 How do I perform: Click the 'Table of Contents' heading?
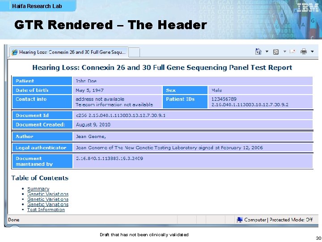(40, 178)
